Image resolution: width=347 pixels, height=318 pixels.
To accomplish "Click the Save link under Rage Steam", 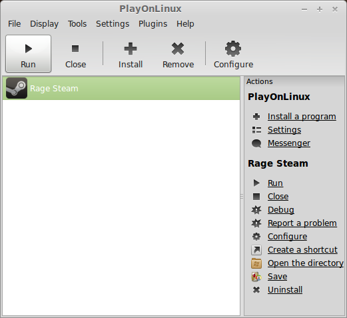I will point(277,277).
